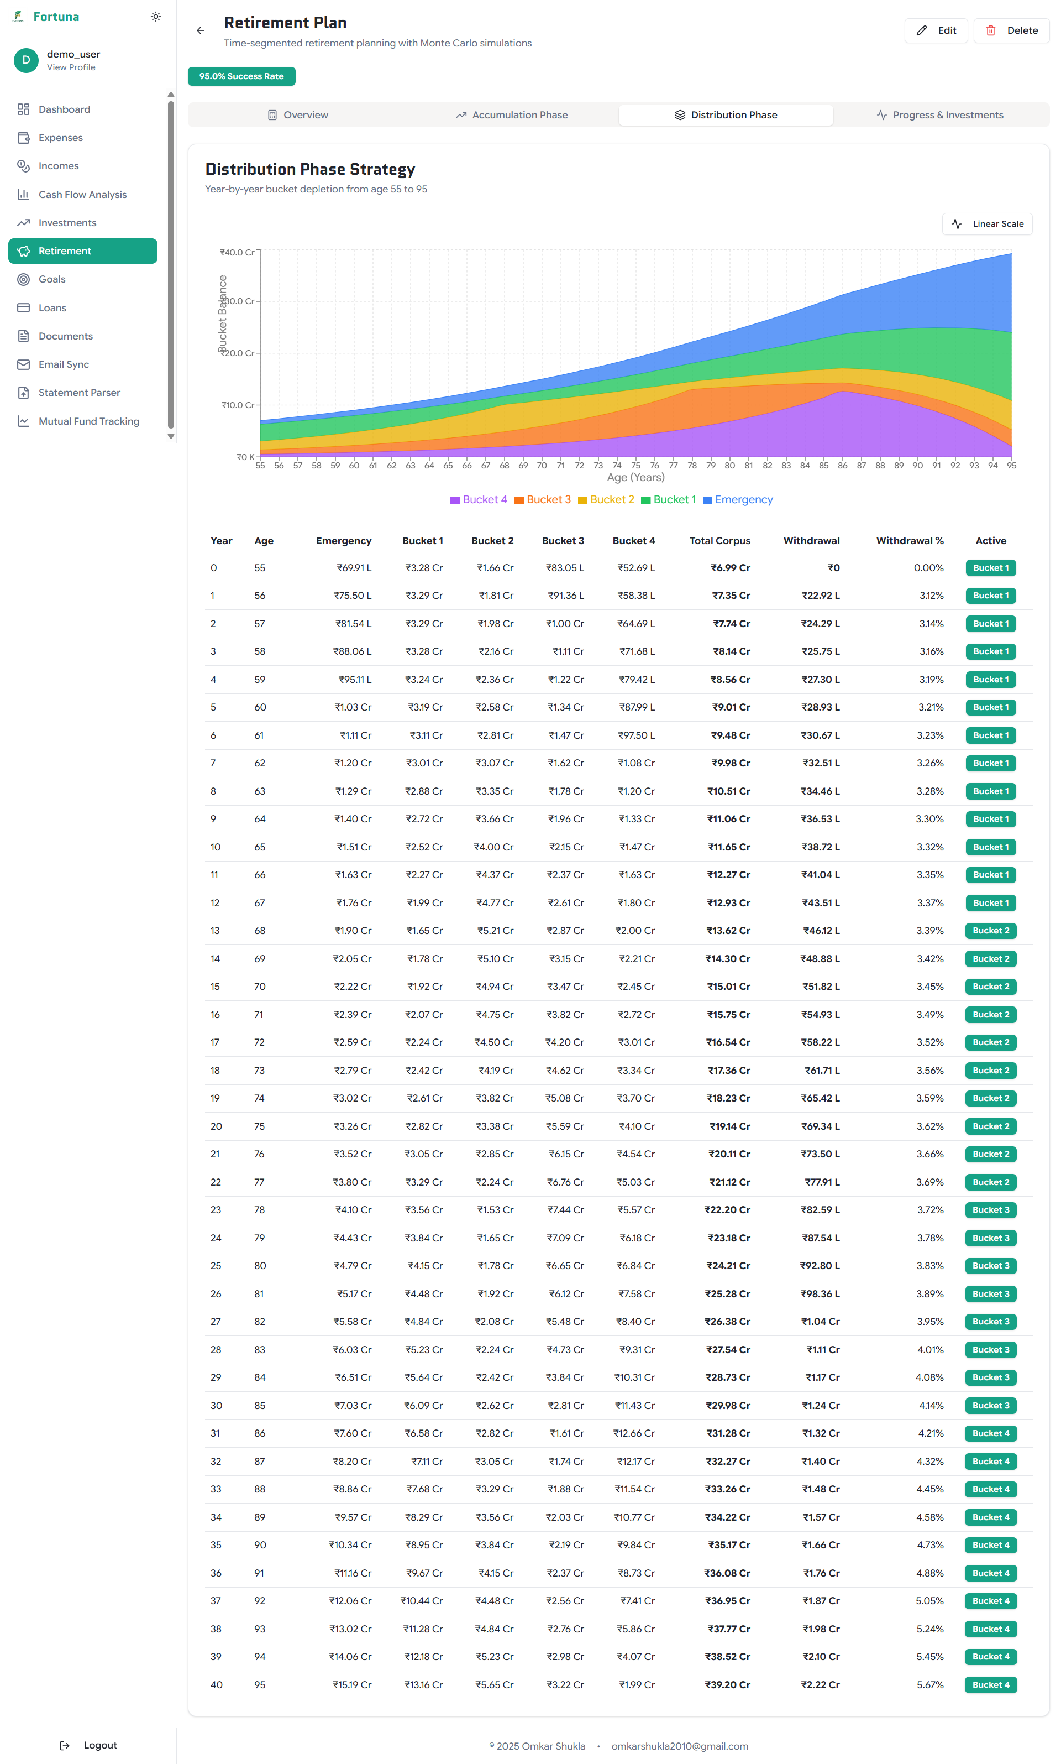
Task: Open Dashboard from the sidebar
Action: (x=64, y=109)
